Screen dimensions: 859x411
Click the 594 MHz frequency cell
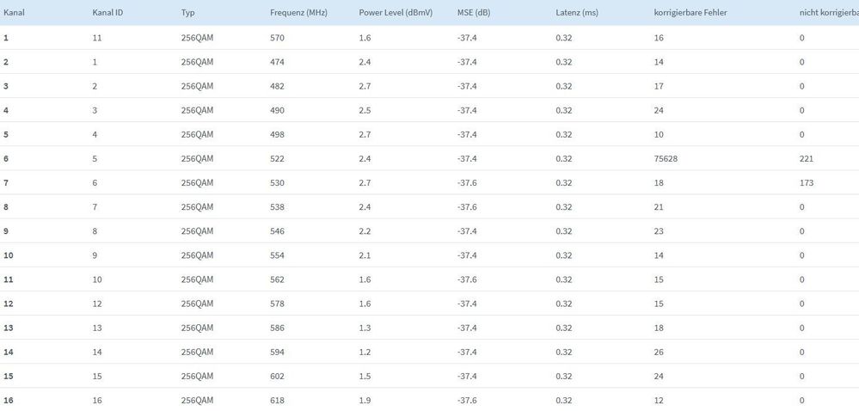(277, 353)
